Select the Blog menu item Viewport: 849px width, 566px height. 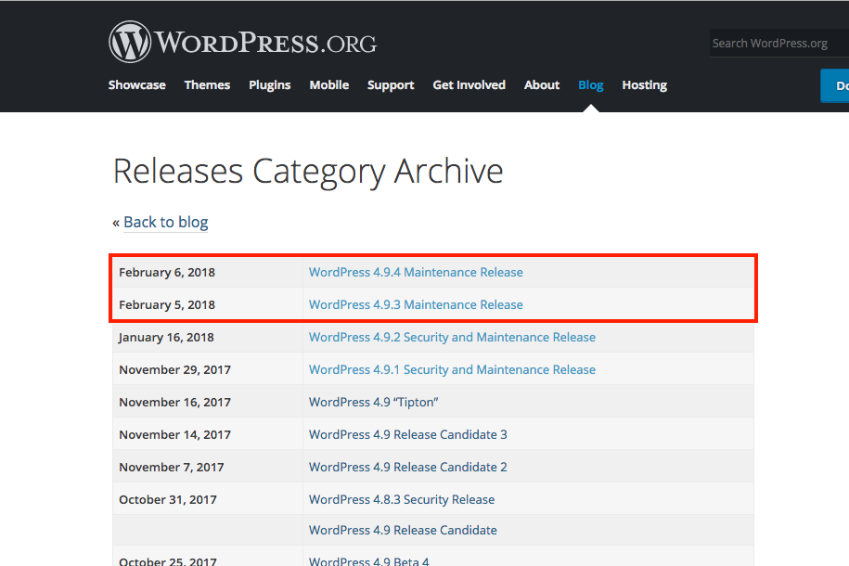click(591, 85)
